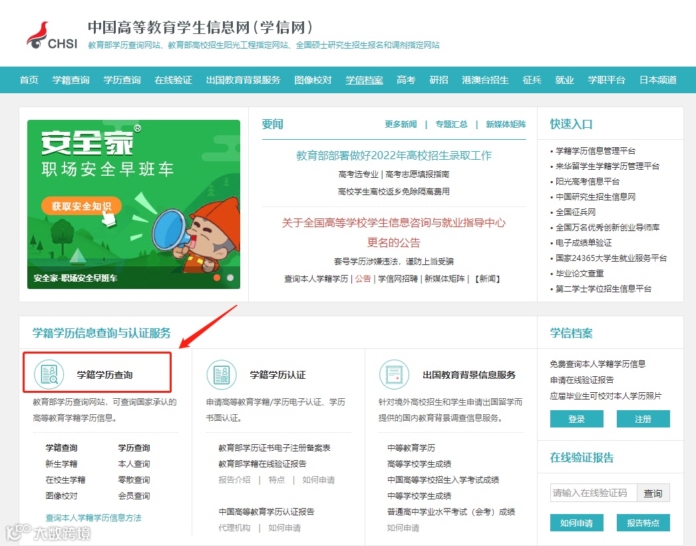Click the 注册 button

pos(643,419)
